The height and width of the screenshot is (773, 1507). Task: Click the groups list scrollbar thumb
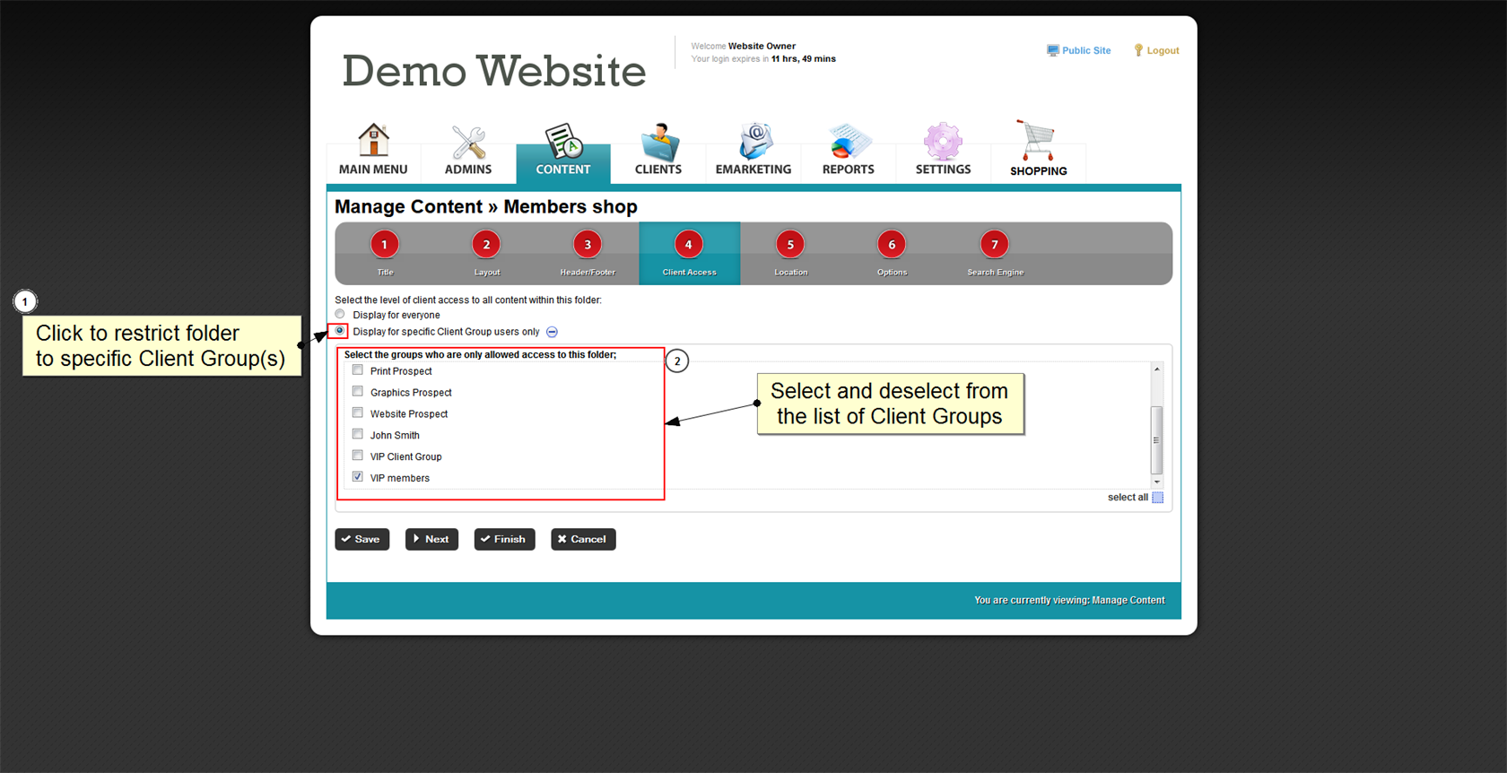click(x=1156, y=439)
